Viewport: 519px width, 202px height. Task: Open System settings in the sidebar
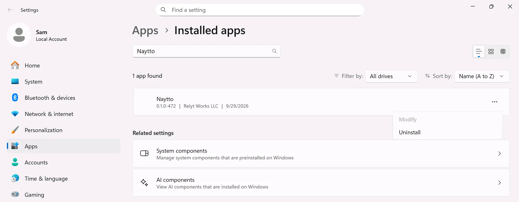pos(64,82)
